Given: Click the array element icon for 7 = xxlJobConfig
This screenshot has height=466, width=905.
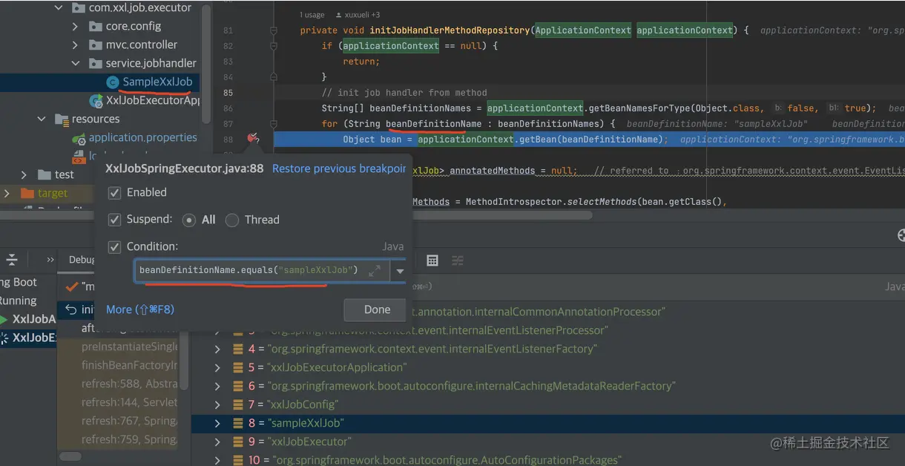Looking at the screenshot, I should point(237,404).
